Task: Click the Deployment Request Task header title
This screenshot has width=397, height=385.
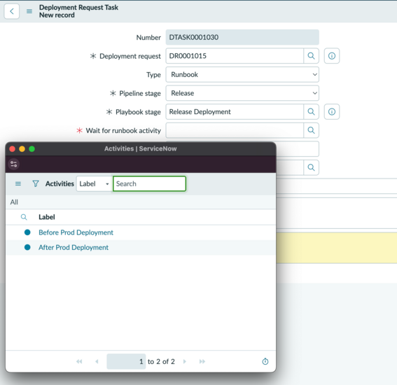Action: 78,7
